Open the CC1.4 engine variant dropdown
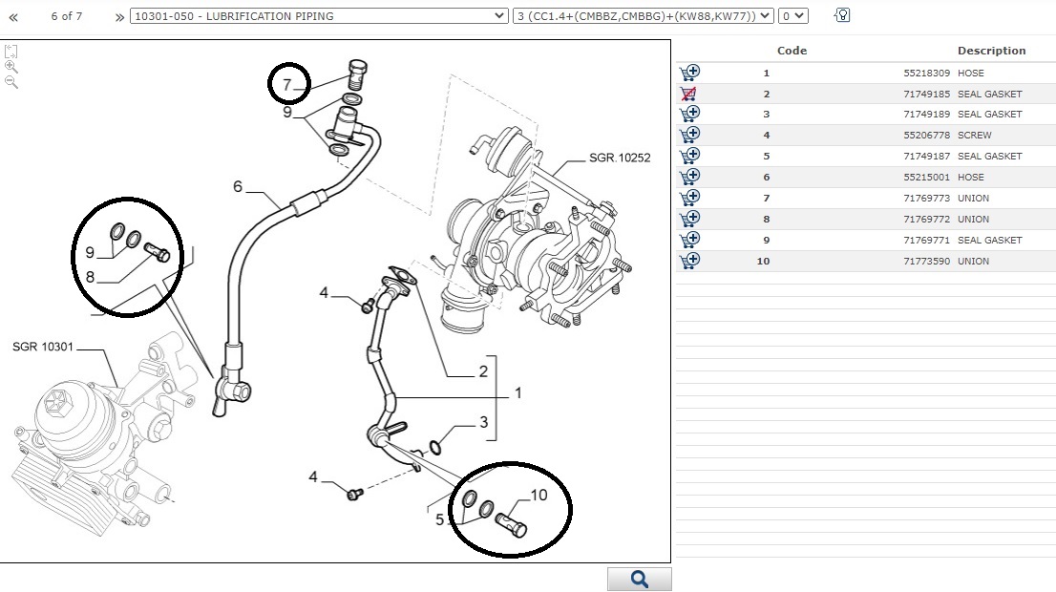The height and width of the screenshot is (592, 1056). point(643,16)
